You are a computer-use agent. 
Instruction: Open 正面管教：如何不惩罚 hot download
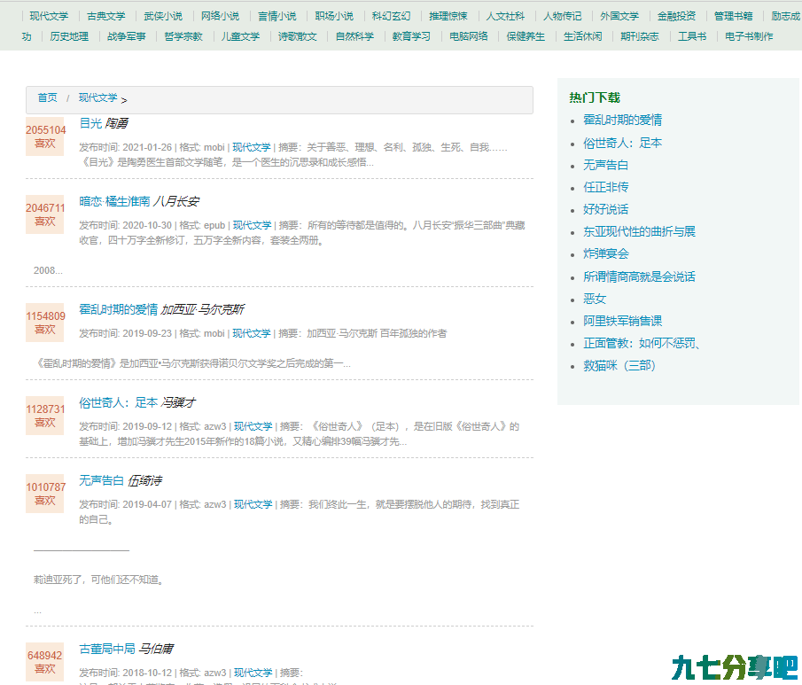[x=642, y=343]
